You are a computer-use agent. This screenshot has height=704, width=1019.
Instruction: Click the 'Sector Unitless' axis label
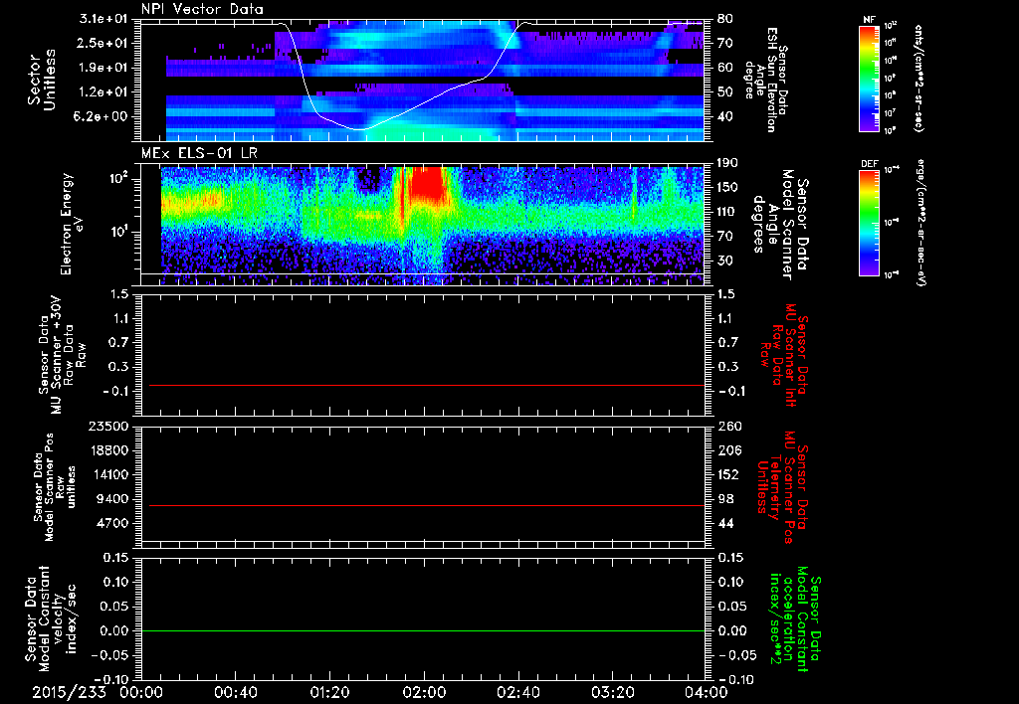42,80
